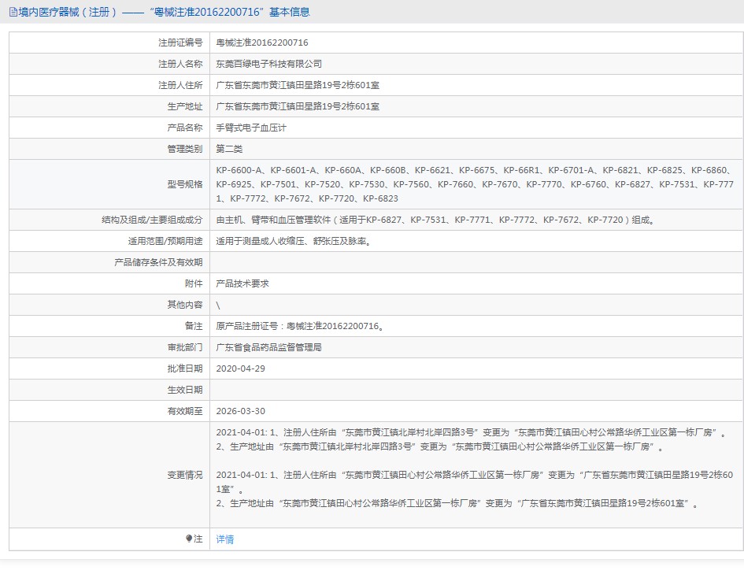Viewport: 744px width, 574px height.
Task: Select the 产品名称 label
Action: (185, 128)
